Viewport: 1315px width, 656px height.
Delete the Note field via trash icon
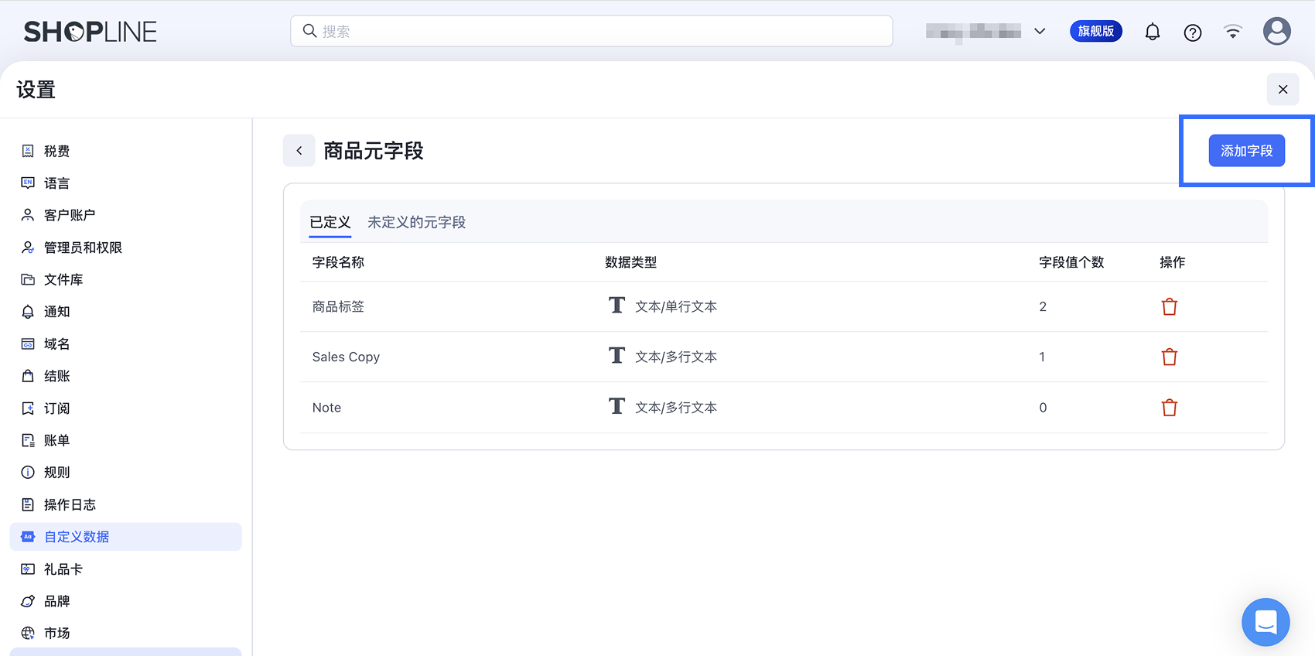click(x=1169, y=408)
